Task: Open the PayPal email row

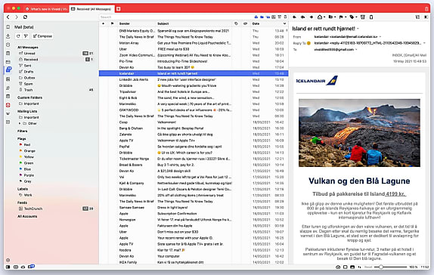Action: 194,147
